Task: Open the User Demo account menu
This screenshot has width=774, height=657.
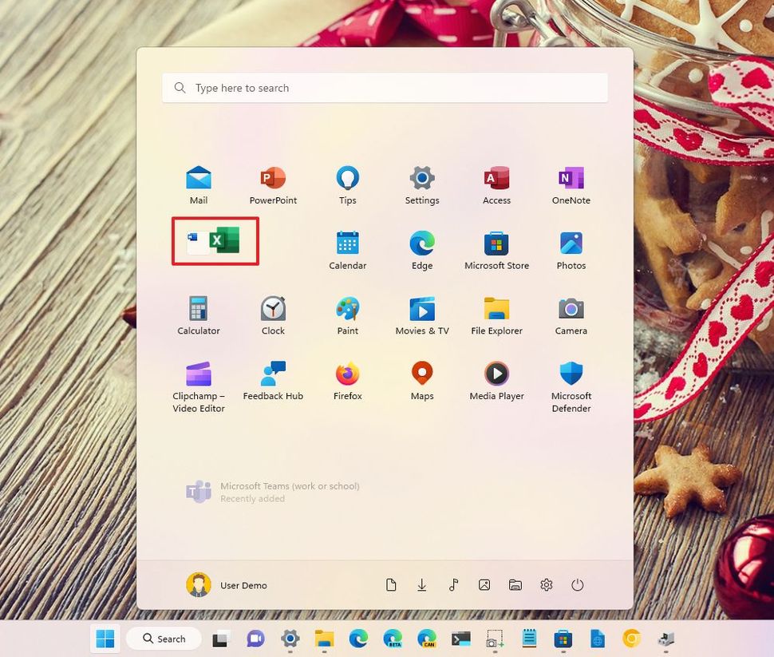Action: 226,584
